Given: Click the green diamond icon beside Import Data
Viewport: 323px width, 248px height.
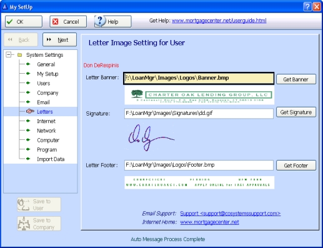Looking at the screenshot, I should pos(28,159).
